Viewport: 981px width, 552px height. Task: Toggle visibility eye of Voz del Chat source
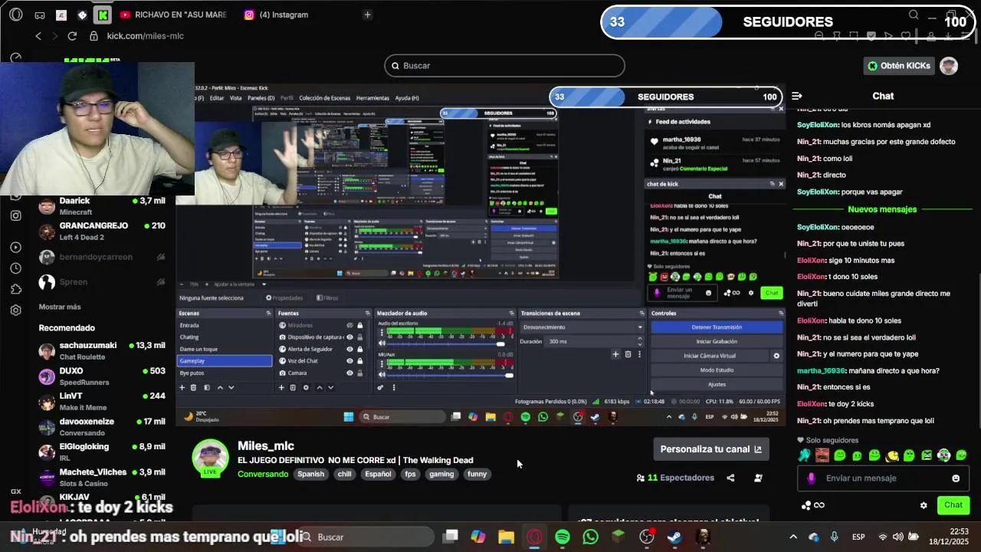[x=349, y=361]
